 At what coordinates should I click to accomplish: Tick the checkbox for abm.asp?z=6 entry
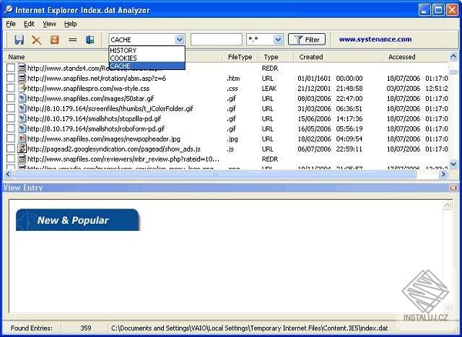tap(11, 78)
